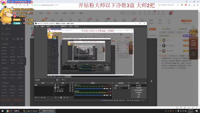Open source Filters button in OBS toolbar
This screenshot has width=200, height=113.
coord(64,80)
